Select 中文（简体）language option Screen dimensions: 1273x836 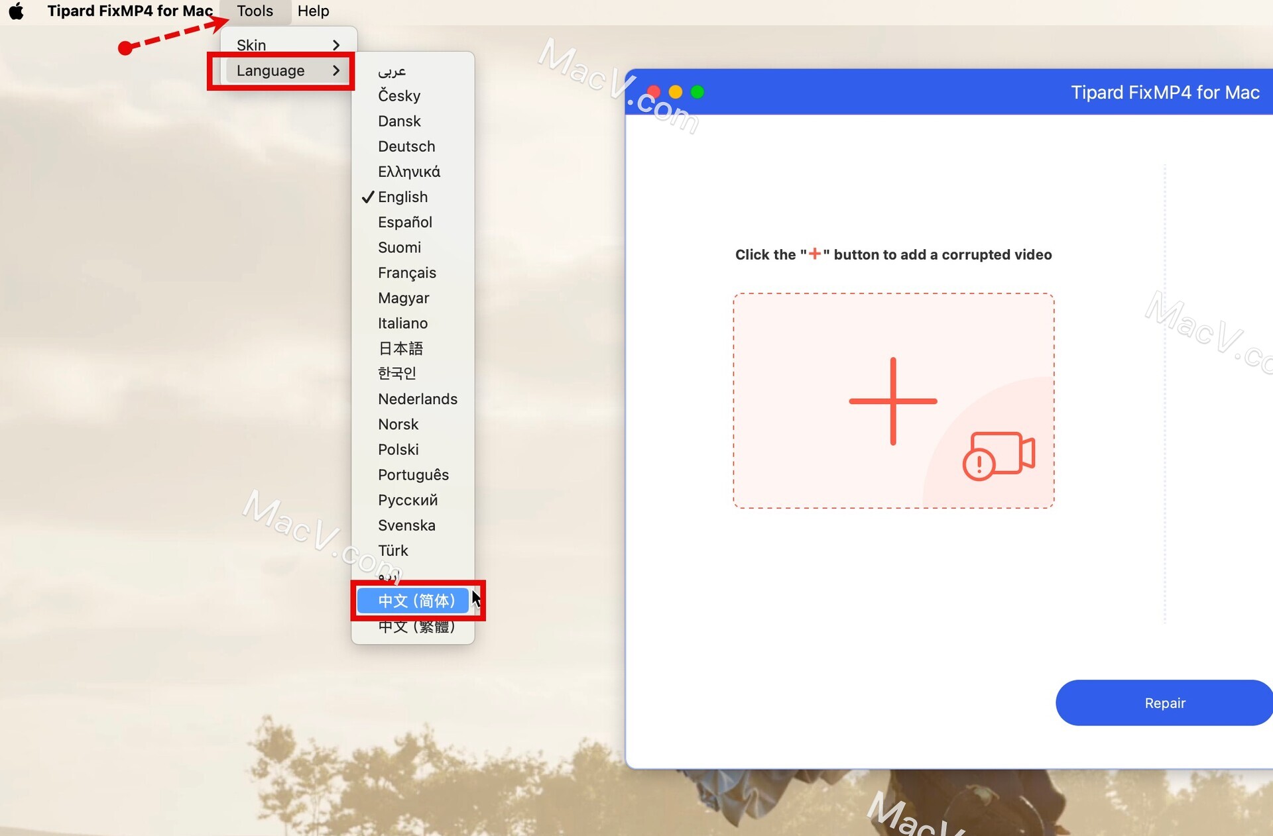[416, 600]
